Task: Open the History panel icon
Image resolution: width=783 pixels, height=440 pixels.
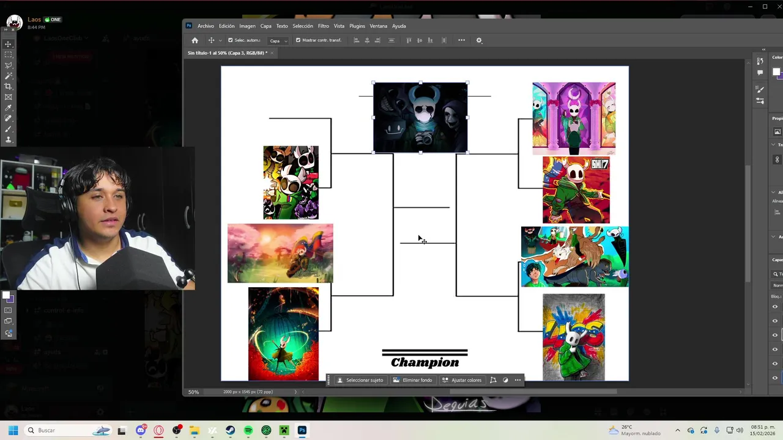Action: tap(760, 61)
